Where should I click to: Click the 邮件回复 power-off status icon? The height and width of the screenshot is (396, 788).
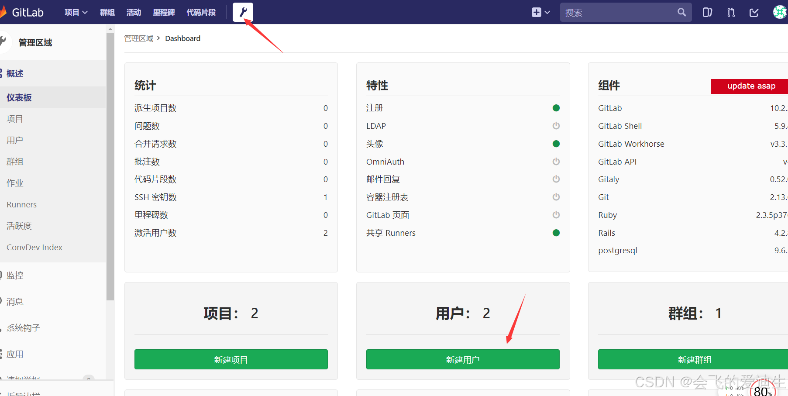556,179
